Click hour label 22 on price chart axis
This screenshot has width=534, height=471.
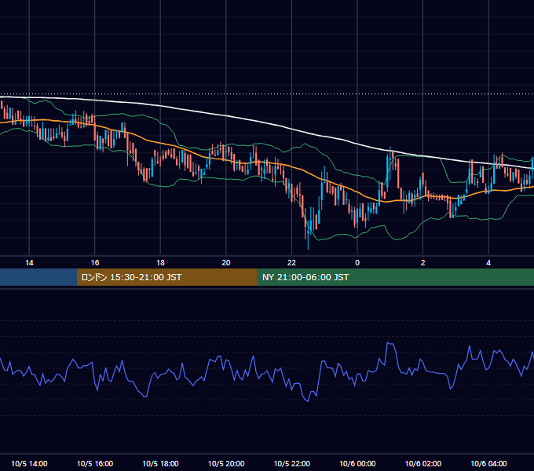[292, 263]
